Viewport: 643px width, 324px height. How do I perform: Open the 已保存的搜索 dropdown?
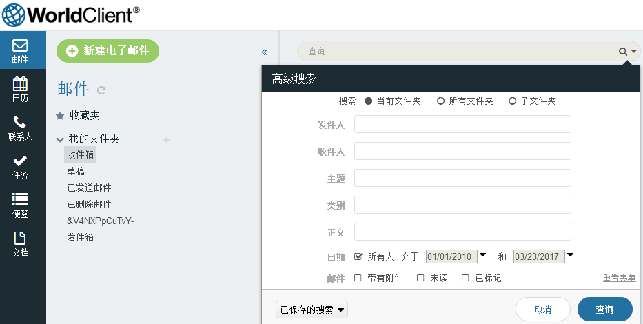click(x=312, y=310)
